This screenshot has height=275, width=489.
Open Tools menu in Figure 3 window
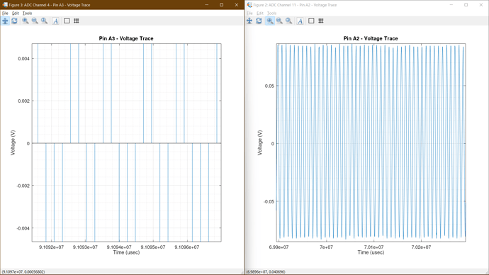click(27, 13)
